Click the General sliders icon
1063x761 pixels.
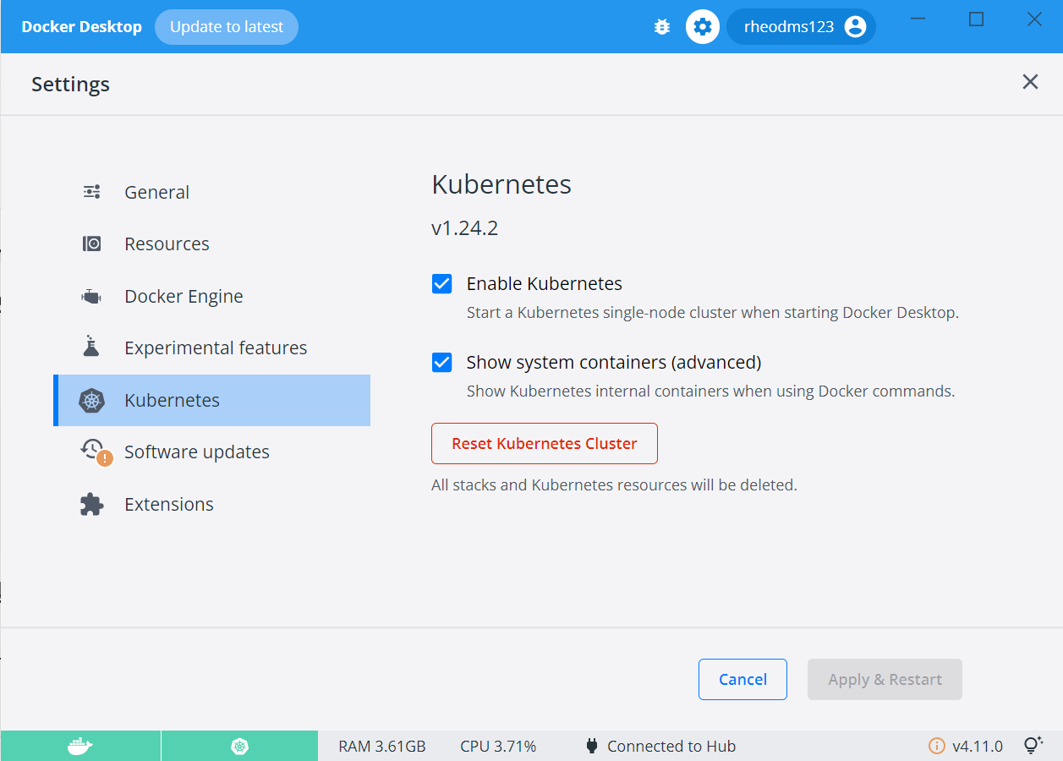click(x=92, y=192)
